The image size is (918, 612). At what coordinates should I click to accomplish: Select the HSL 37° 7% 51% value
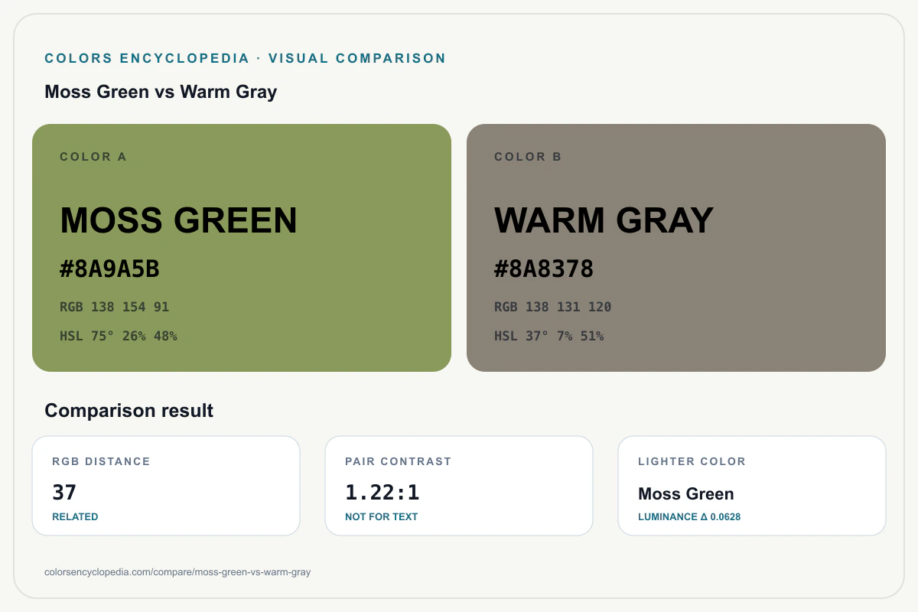point(549,336)
